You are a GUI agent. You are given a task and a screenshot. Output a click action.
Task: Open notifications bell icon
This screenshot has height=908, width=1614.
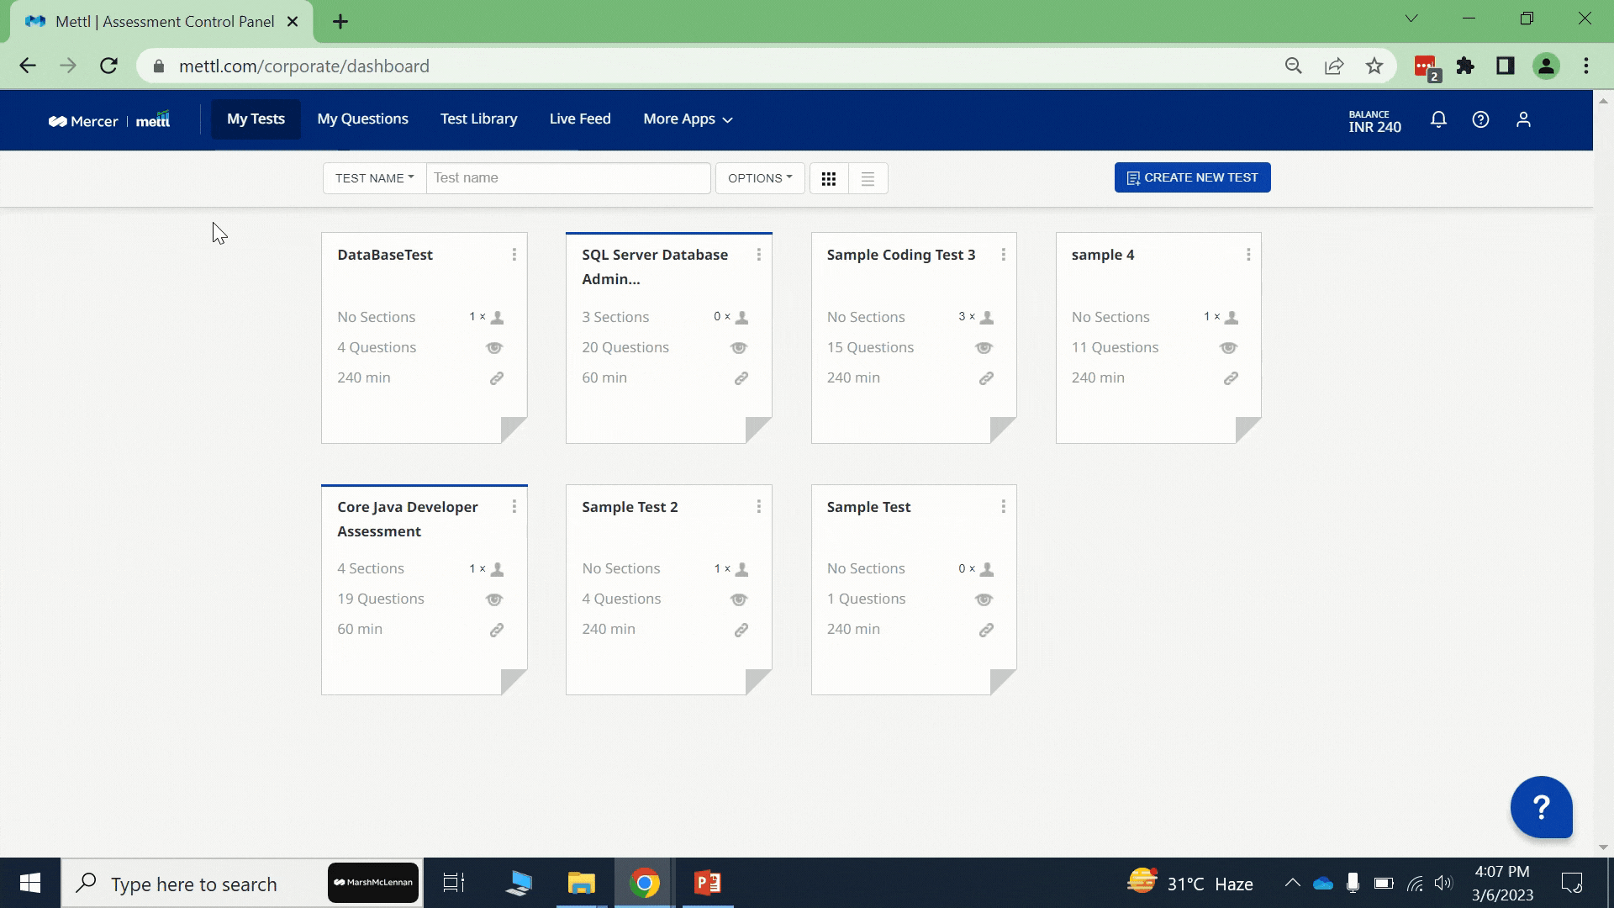pos(1438,119)
